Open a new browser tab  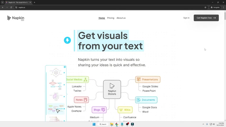click(34, 2)
